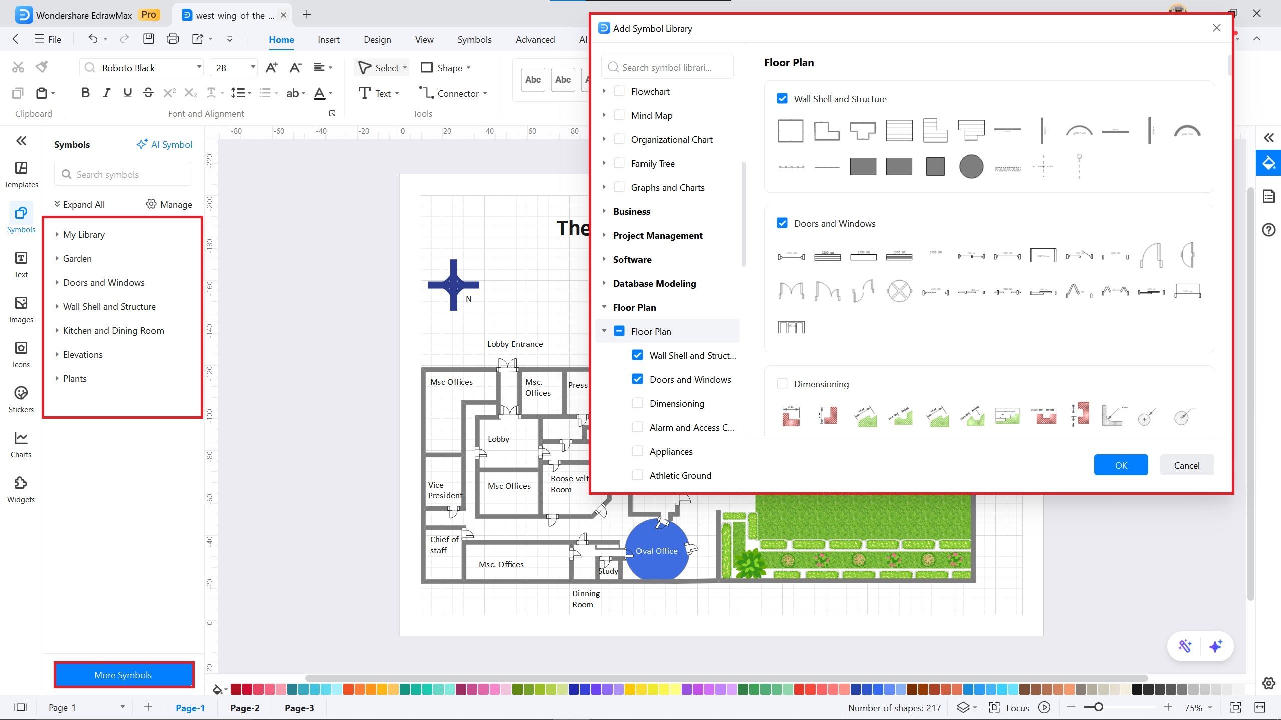Click the search symbol libraries field
The image size is (1281, 720).
668,67
